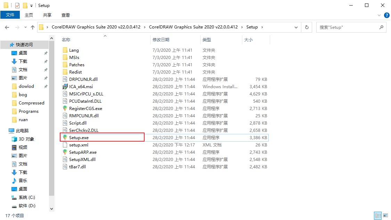Open the ruan sidebar folder
The image size is (391, 220).
(23, 120)
